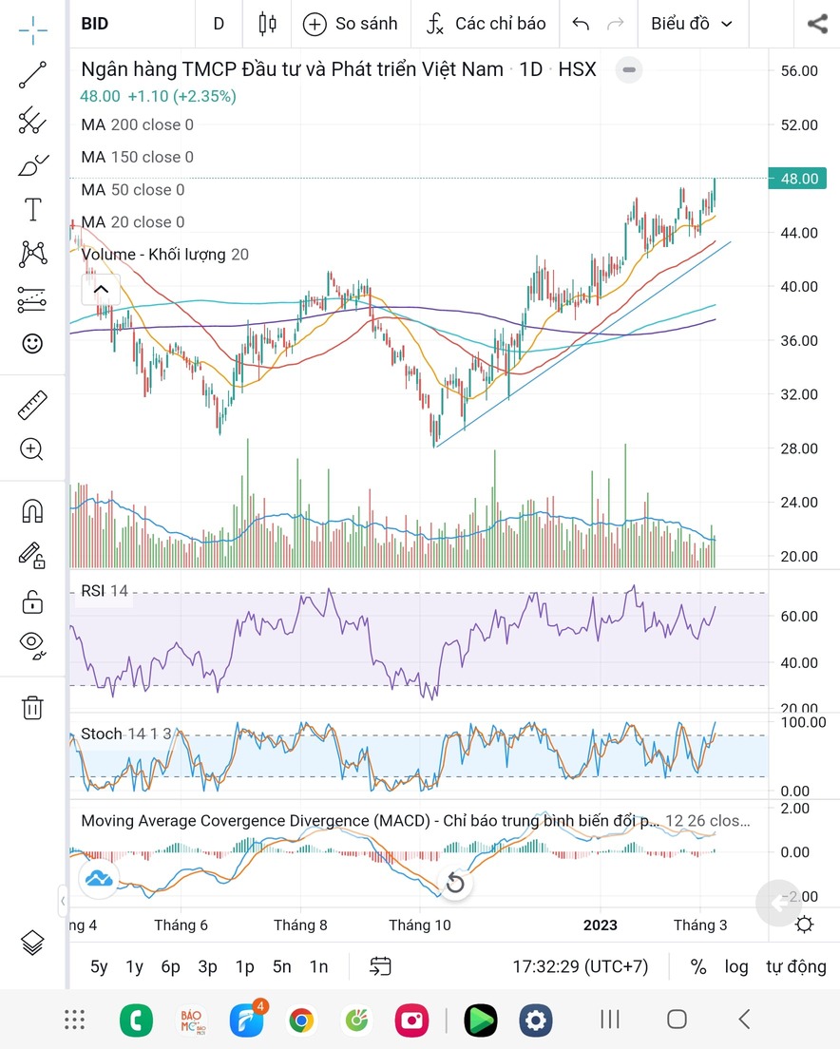Expand left toolbar side handle
840x1049 pixels.
click(62, 901)
